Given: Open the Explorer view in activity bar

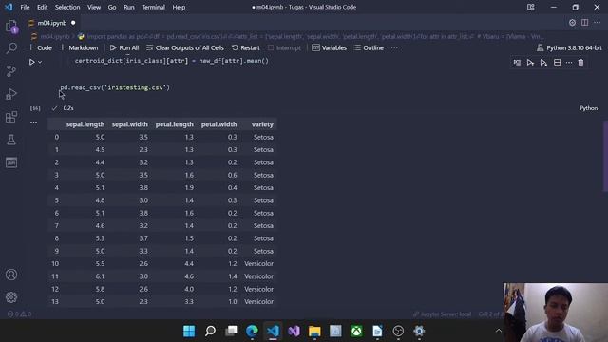Looking at the screenshot, I should pos(11,27).
